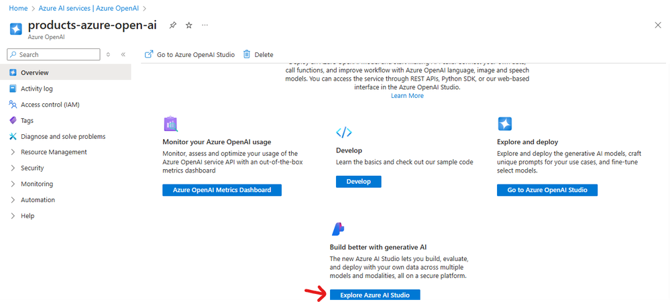Click the products-azure-open-ai title text
The width and height of the screenshot is (670, 302).
click(x=93, y=26)
